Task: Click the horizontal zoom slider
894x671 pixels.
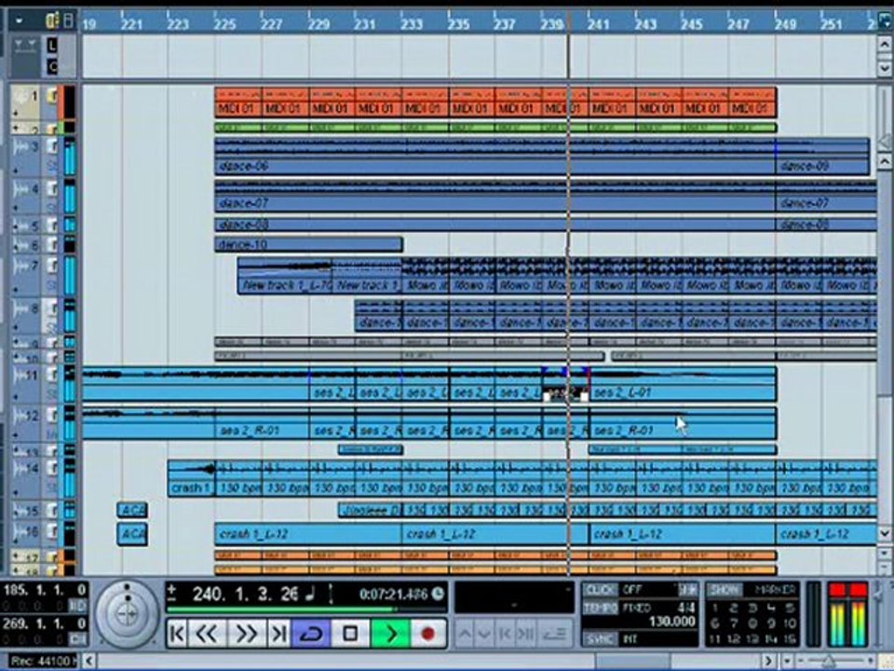Action: 830,661
